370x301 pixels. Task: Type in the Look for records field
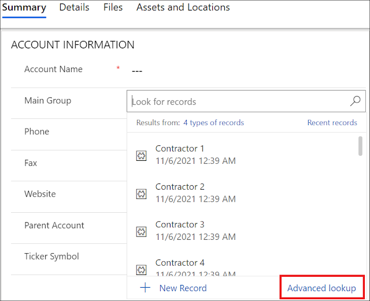click(237, 101)
